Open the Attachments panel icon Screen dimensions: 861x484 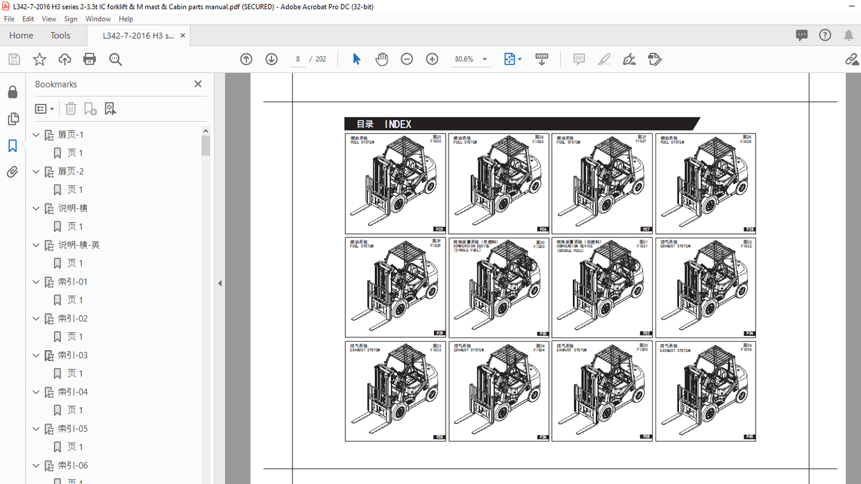12,172
